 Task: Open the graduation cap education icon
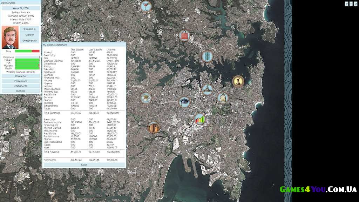[x=184, y=102]
